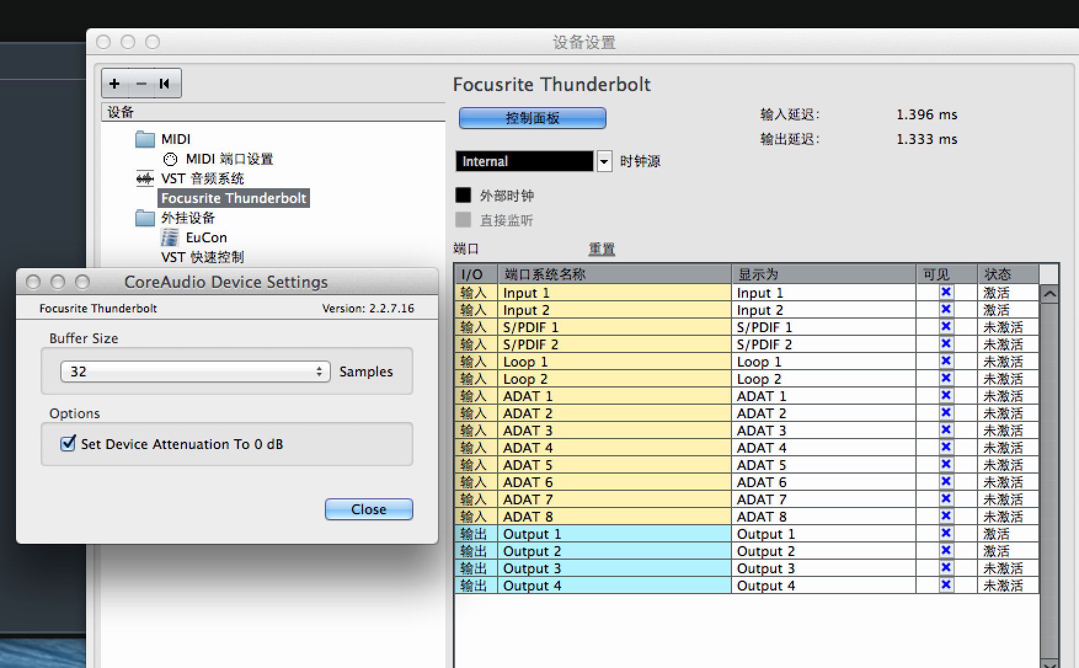Select Focusrite Thunderbolt in device tree
1079x668 pixels.
233,198
